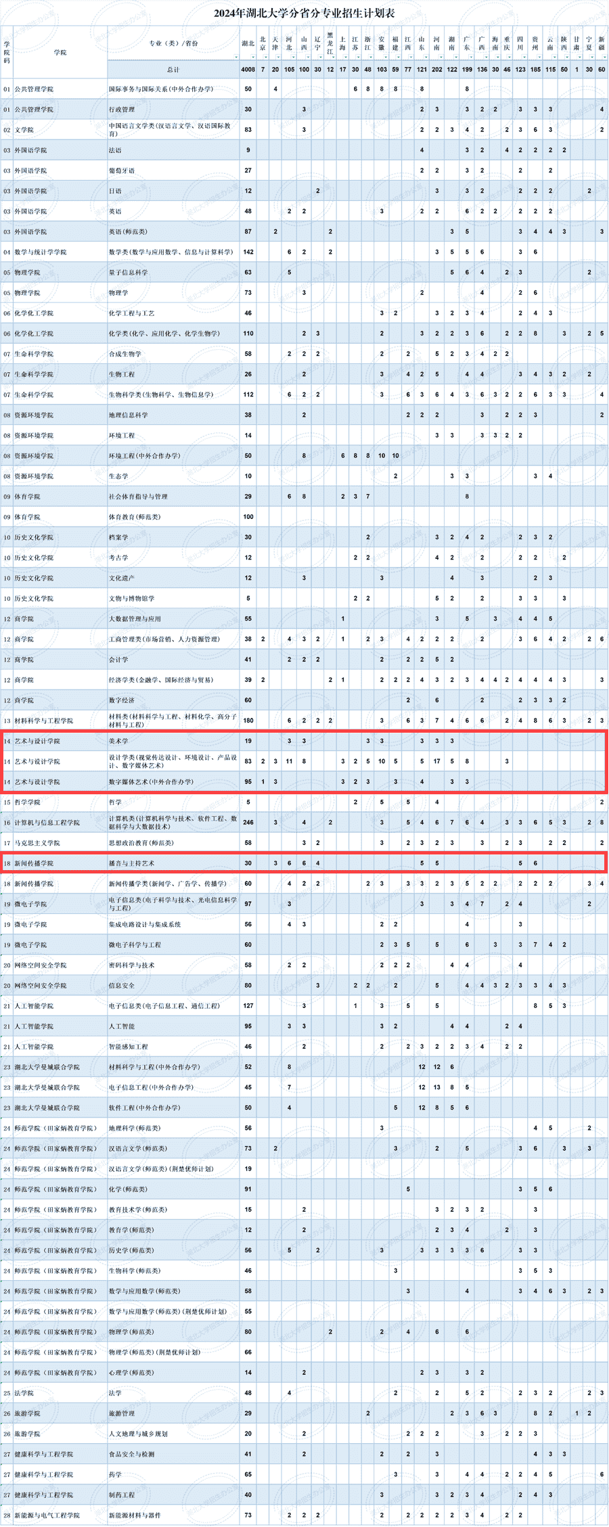Click the 哲学院 college cell
The width and height of the screenshot is (609, 1527).
(60, 802)
